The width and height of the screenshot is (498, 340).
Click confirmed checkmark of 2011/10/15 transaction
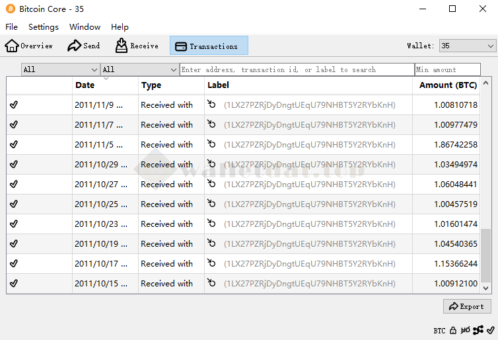point(14,283)
